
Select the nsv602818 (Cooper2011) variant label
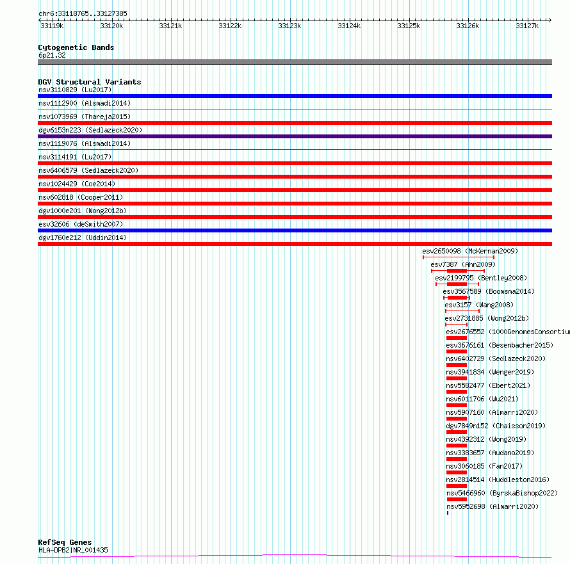(x=81, y=197)
